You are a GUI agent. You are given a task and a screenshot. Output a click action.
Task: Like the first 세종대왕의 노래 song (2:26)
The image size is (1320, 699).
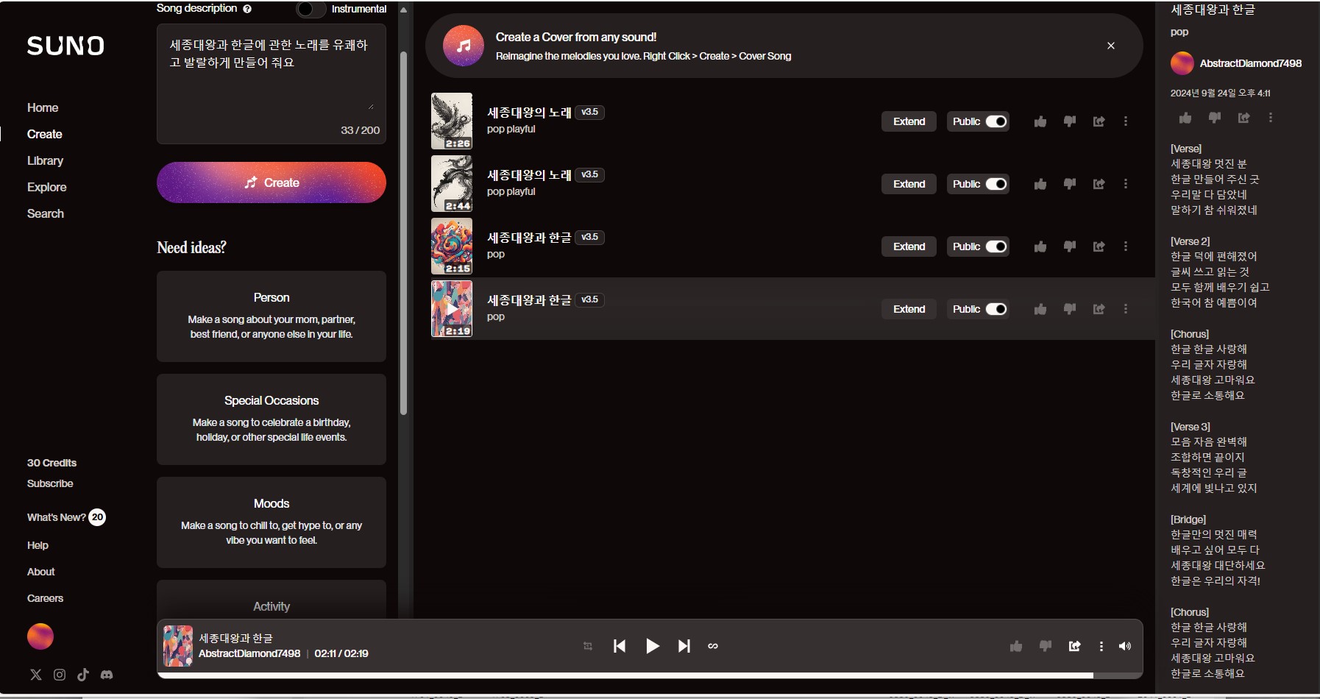pos(1040,121)
